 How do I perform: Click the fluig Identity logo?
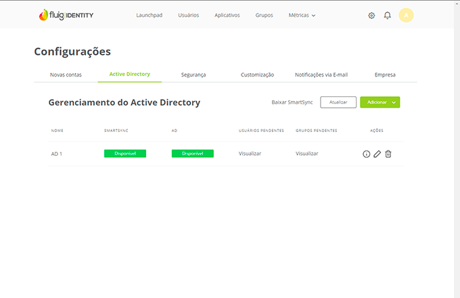pos(66,15)
